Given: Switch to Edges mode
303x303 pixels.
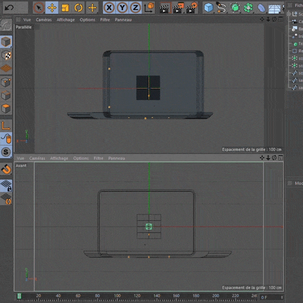Looking at the screenshot, I should 6,95.
